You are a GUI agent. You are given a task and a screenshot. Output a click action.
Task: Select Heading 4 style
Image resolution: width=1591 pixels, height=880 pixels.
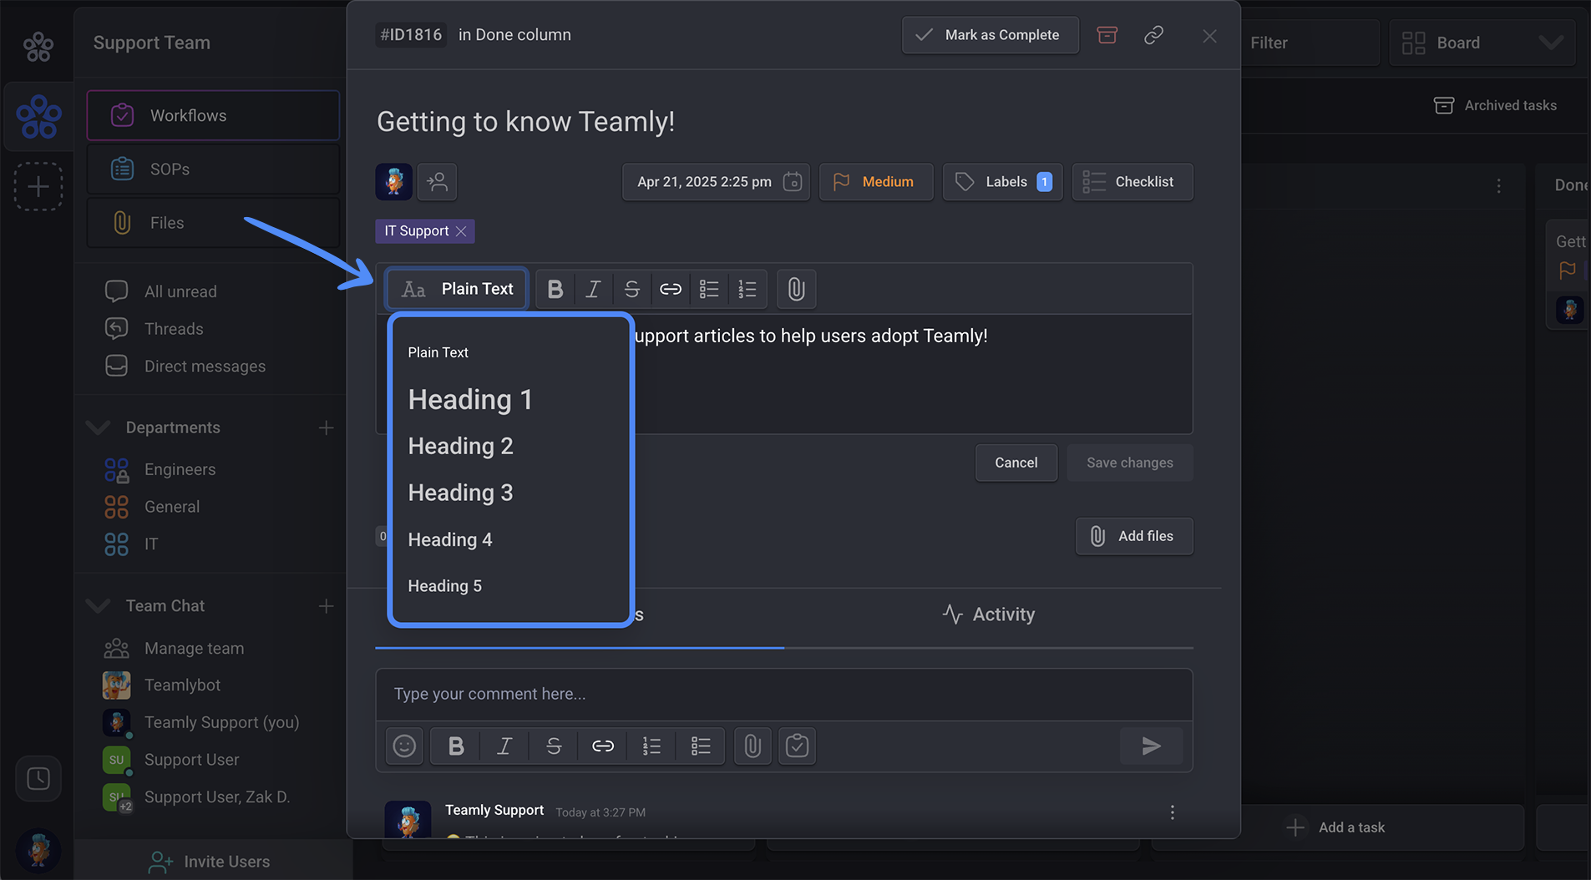(450, 539)
